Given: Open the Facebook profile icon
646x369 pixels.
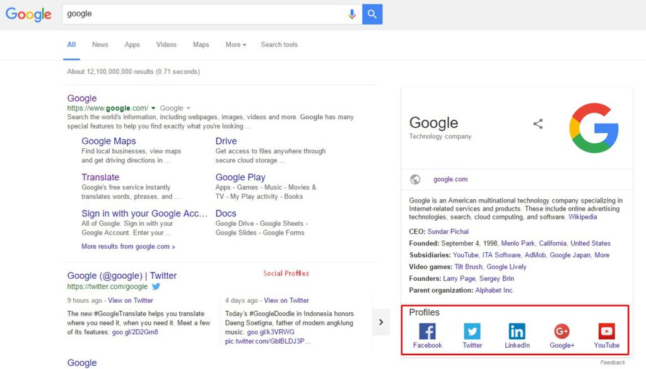Looking at the screenshot, I should 427,331.
